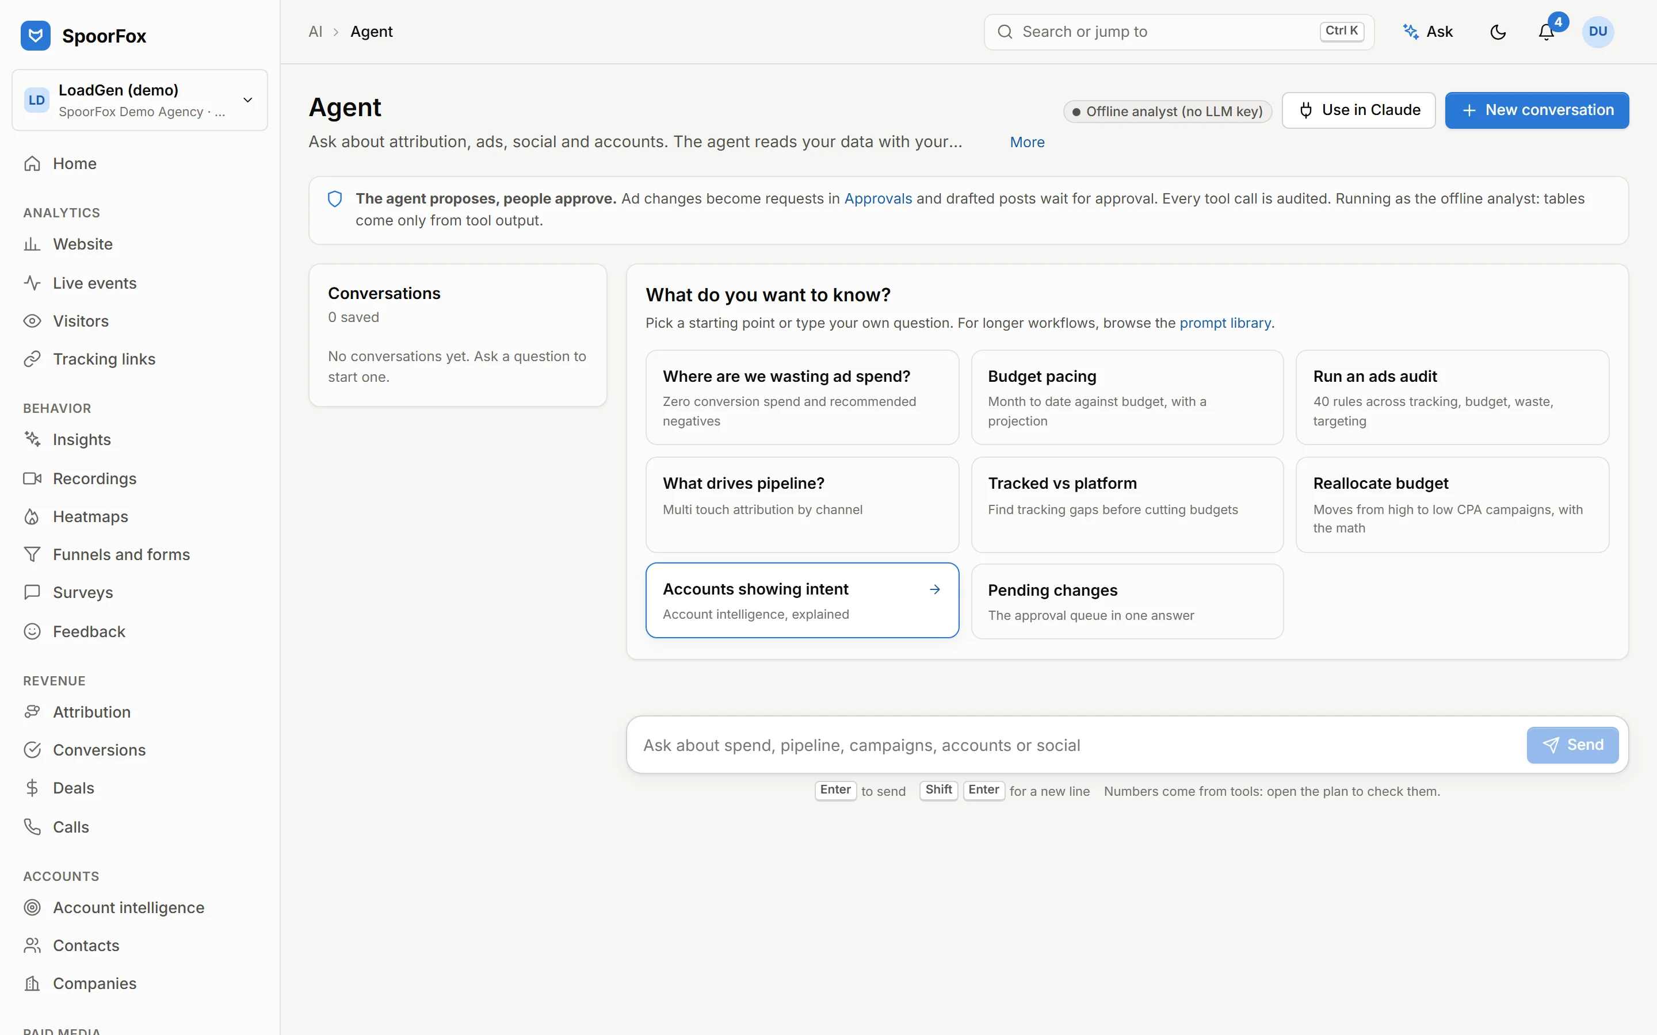Focus the Search or jump to field
This screenshot has height=1035, width=1657.
click(1179, 32)
